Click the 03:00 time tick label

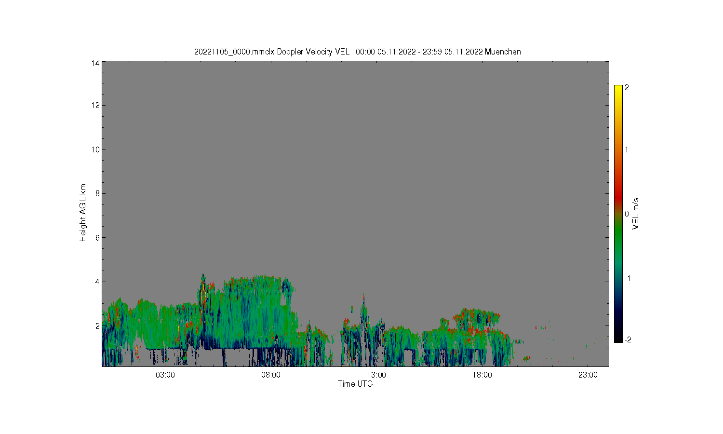click(165, 375)
